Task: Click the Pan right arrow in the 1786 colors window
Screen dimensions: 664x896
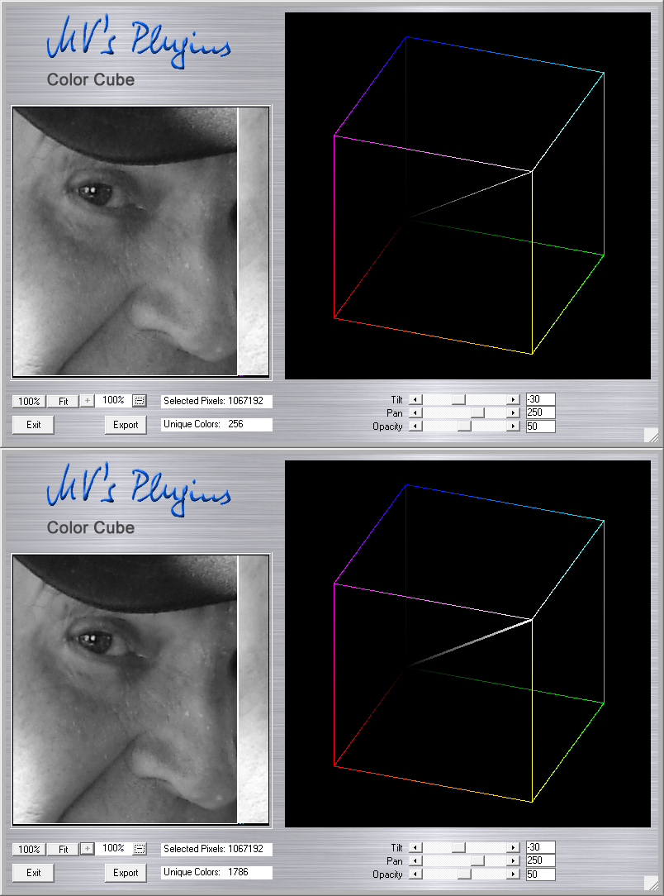Action: coord(513,860)
